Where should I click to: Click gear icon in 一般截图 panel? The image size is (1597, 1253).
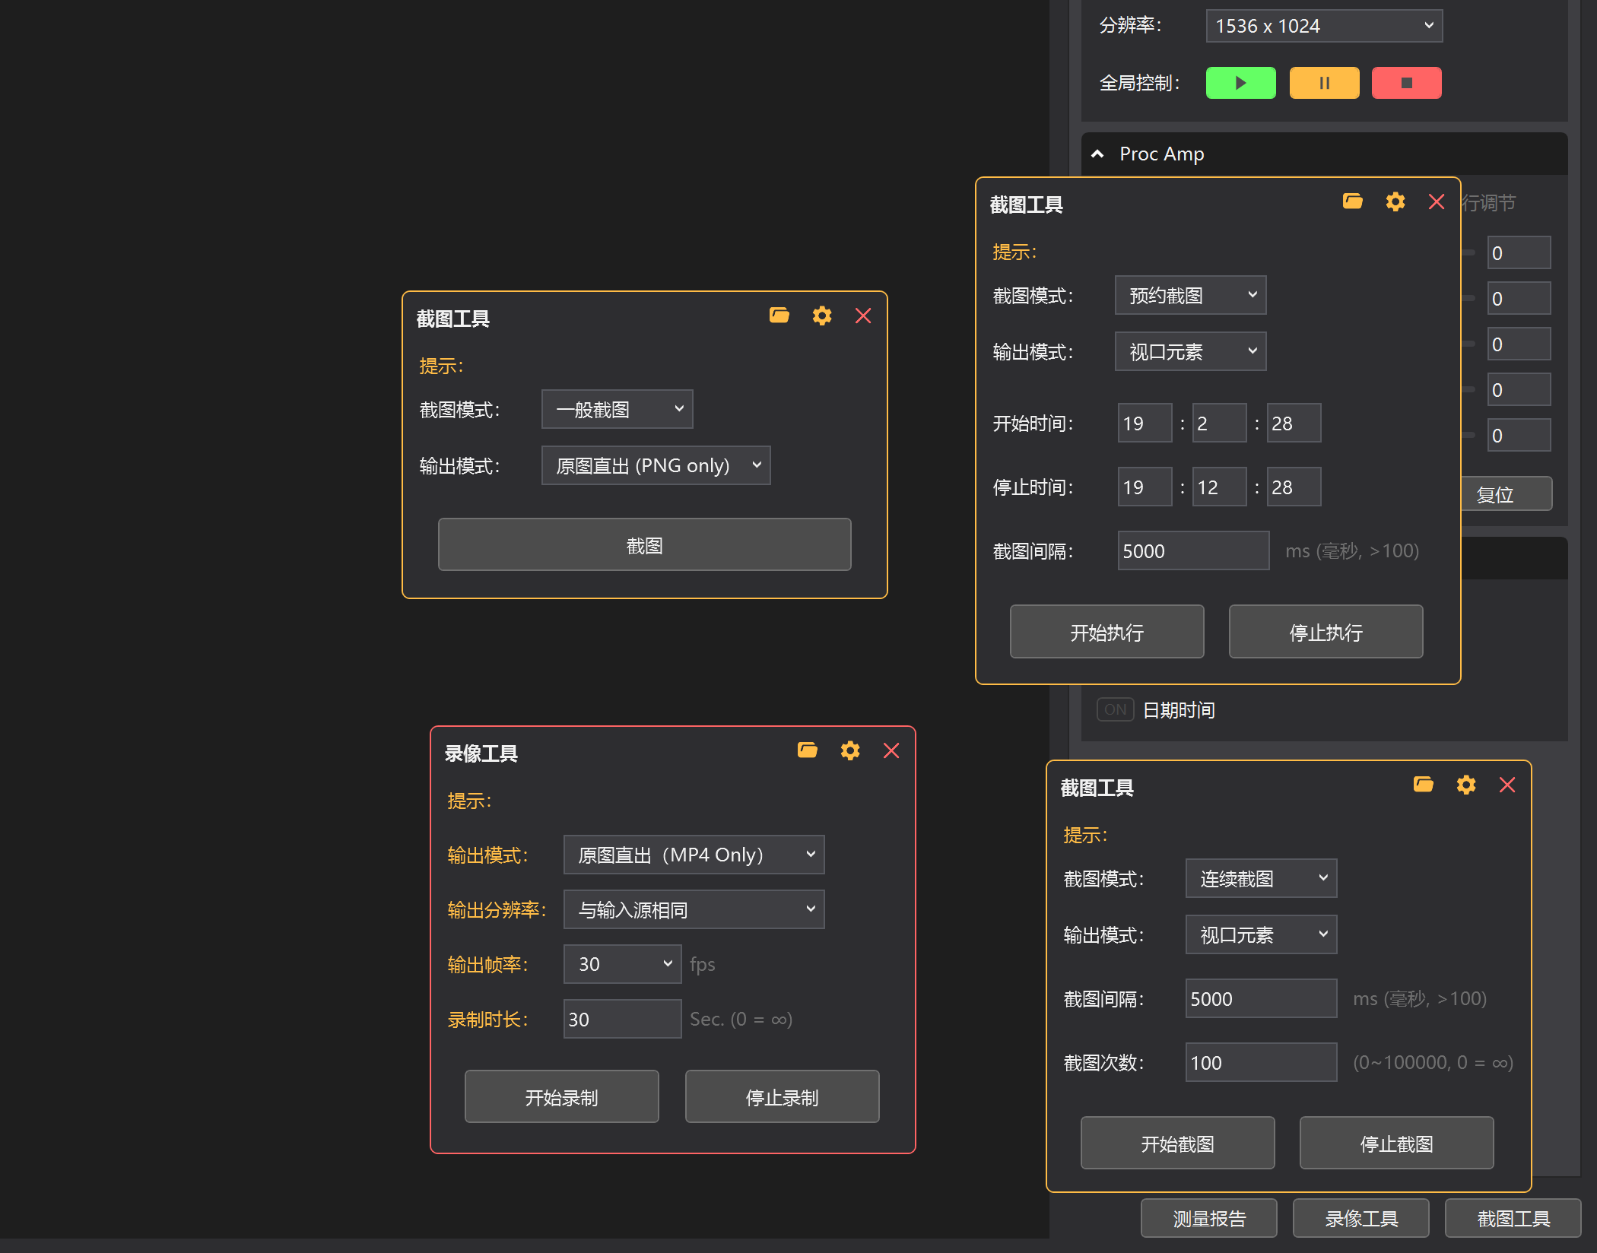pyautogui.click(x=821, y=316)
